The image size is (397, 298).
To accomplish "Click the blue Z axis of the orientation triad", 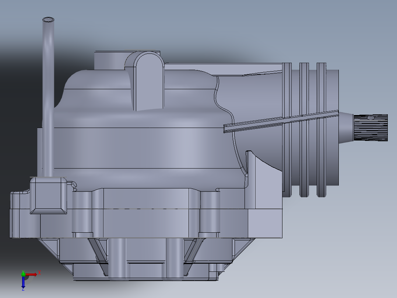I will 23,283.
